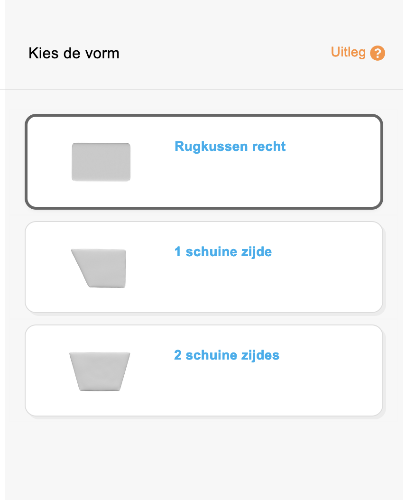The width and height of the screenshot is (406, 500).
Task: Choose the 1 schuine zijde shape card
Action: [x=204, y=267]
